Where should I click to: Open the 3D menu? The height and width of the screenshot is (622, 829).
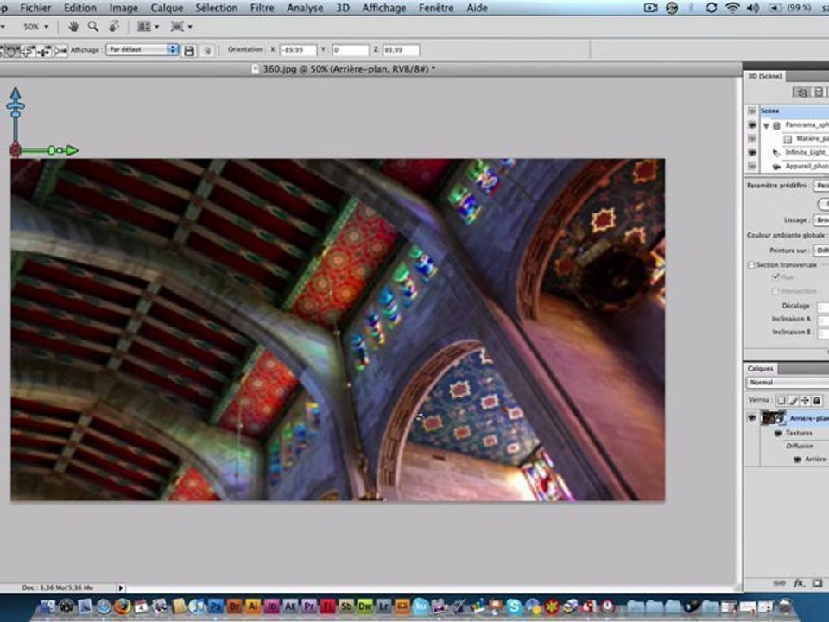point(343,8)
